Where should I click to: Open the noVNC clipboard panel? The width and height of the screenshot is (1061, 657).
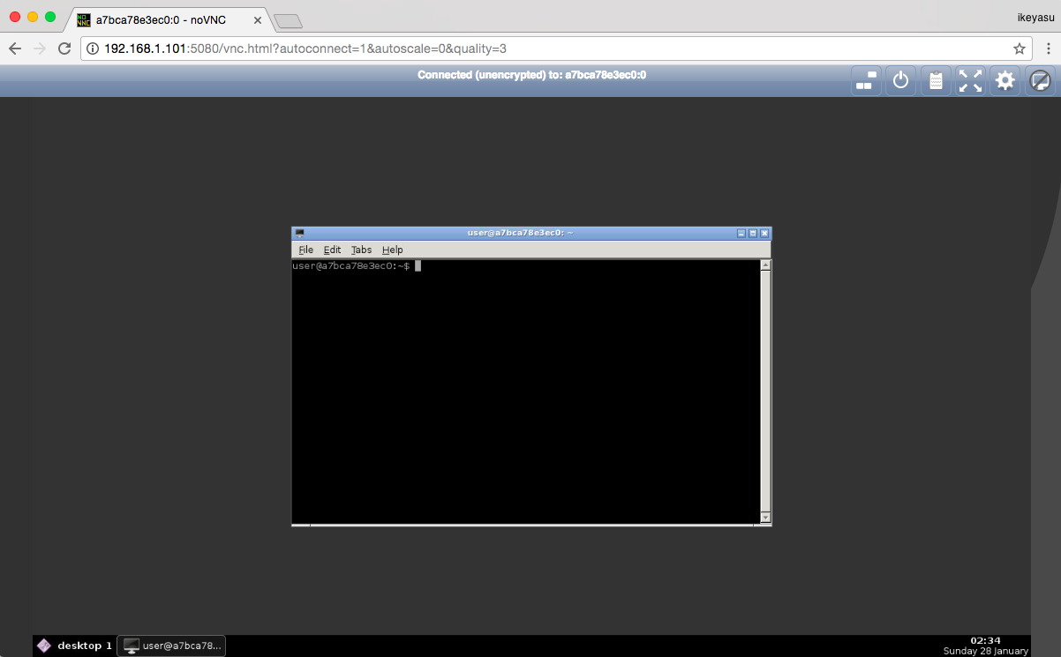pos(936,81)
